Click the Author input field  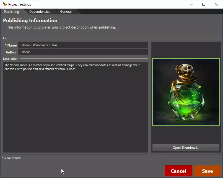83,52
